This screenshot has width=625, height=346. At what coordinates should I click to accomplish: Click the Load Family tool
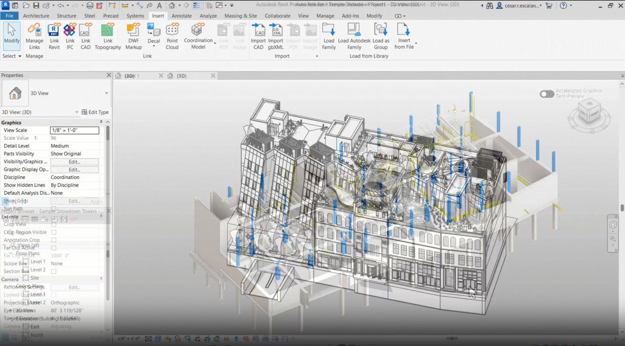click(329, 36)
